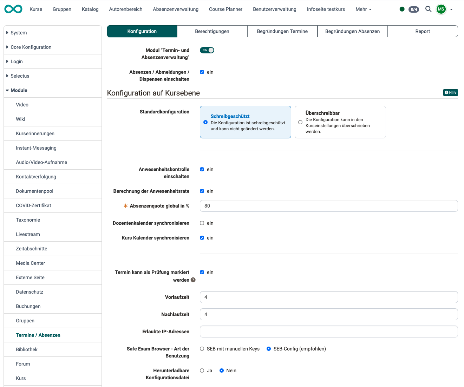Open Datenschutz in sidebar

point(53,292)
